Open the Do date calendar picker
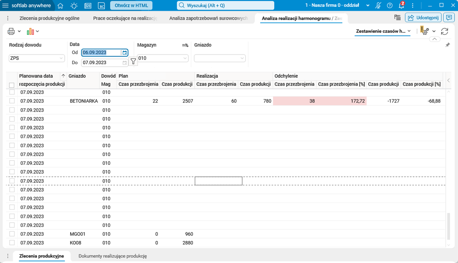This screenshot has width=458, height=263. [x=125, y=62]
